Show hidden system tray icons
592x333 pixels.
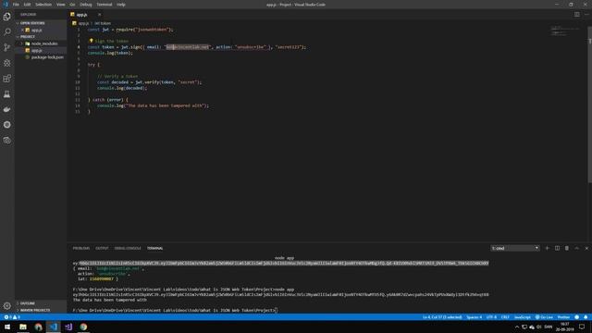[x=517, y=327]
